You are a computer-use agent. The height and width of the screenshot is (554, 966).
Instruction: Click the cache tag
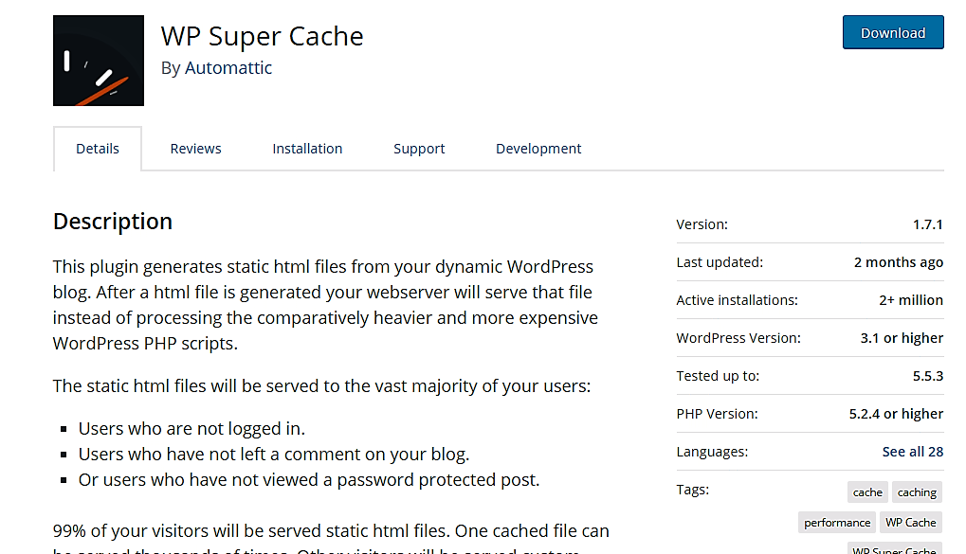coord(867,492)
